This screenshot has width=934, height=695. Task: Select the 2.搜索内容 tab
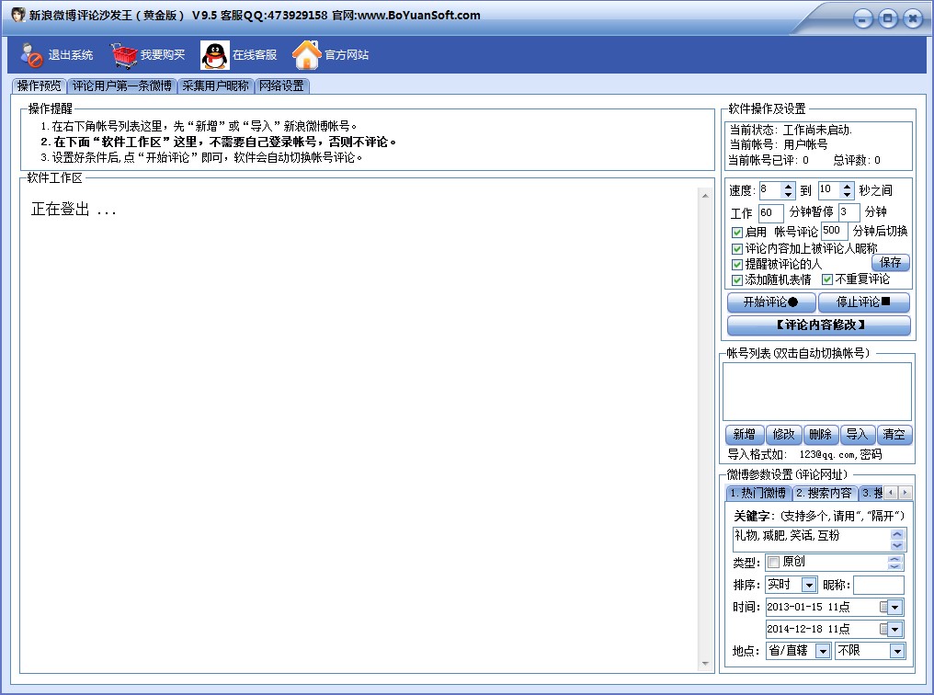(825, 493)
